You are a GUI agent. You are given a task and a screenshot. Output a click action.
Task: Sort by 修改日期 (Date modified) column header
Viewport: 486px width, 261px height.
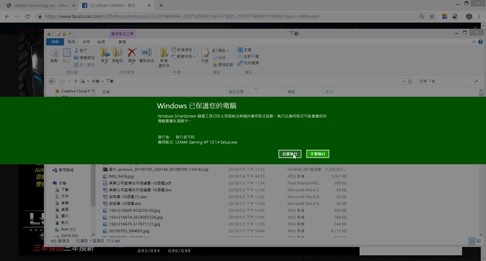[236, 91]
